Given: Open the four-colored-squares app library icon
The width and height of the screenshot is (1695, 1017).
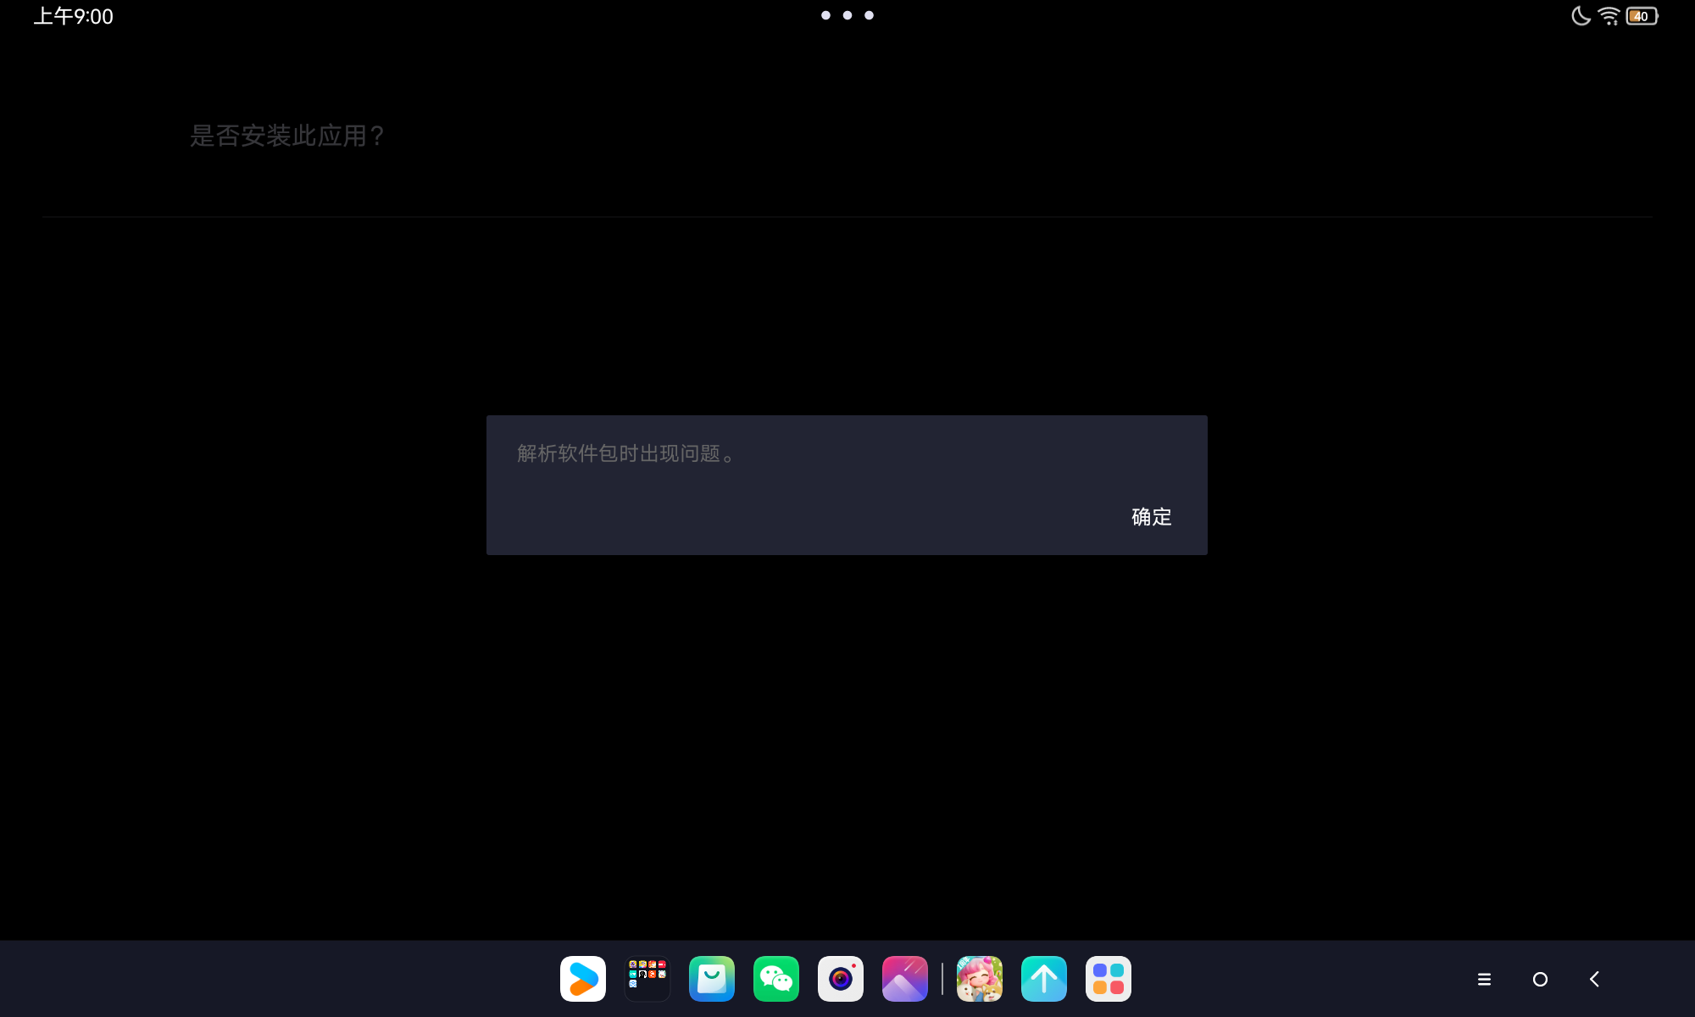Looking at the screenshot, I should coord(1109,979).
